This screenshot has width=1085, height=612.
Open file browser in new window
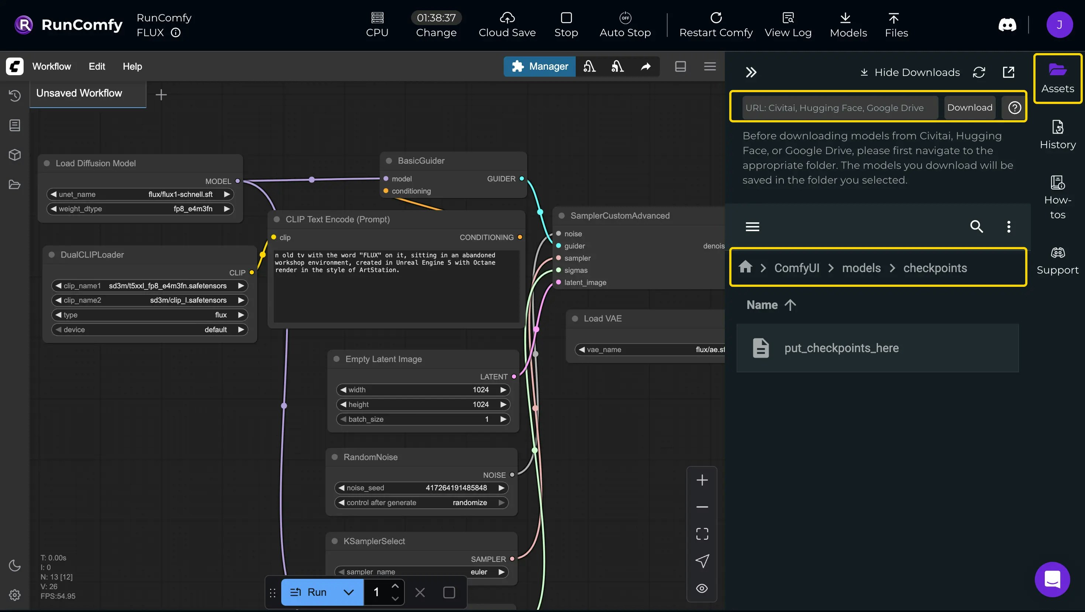pyautogui.click(x=1008, y=72)
